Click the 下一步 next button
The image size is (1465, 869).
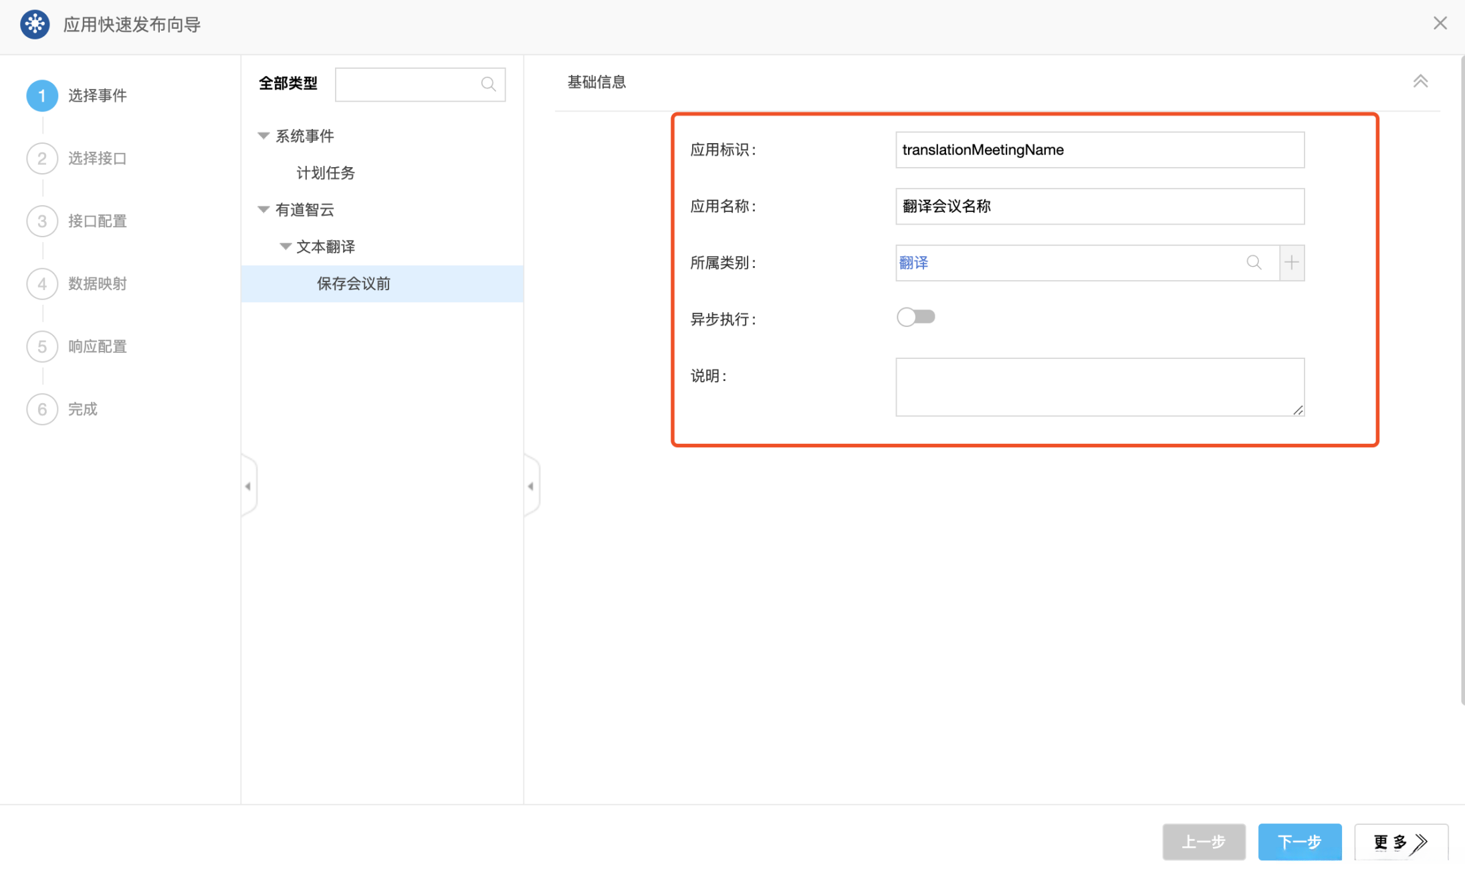pyautogui.click(x=1299, y=841)
